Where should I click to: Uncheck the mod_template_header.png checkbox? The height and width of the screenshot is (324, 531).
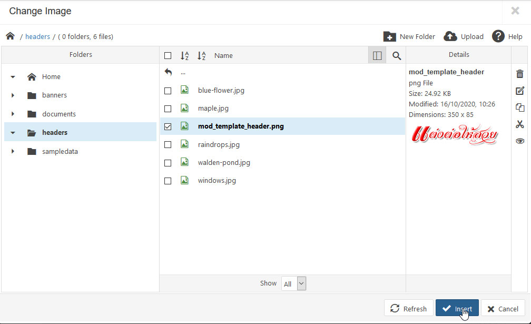click(x=168, y=126)
